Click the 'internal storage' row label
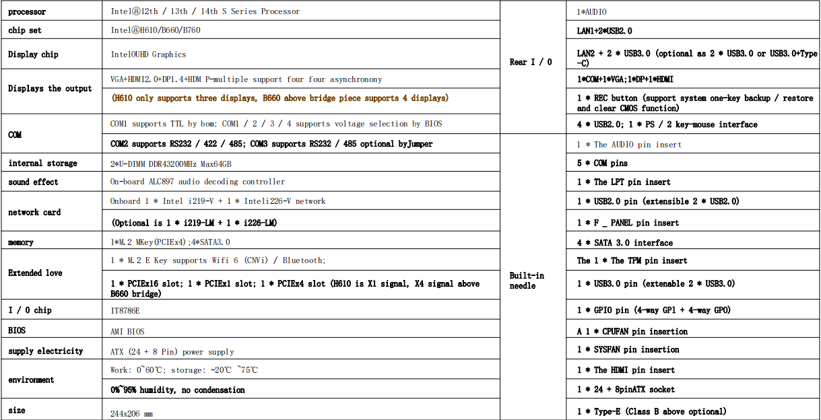Image resolution: width=821 pixels, height=420 pixels. point(42,163)
